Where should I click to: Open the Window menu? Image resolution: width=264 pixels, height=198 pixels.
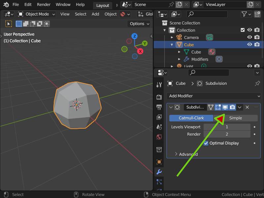point(63,5)
